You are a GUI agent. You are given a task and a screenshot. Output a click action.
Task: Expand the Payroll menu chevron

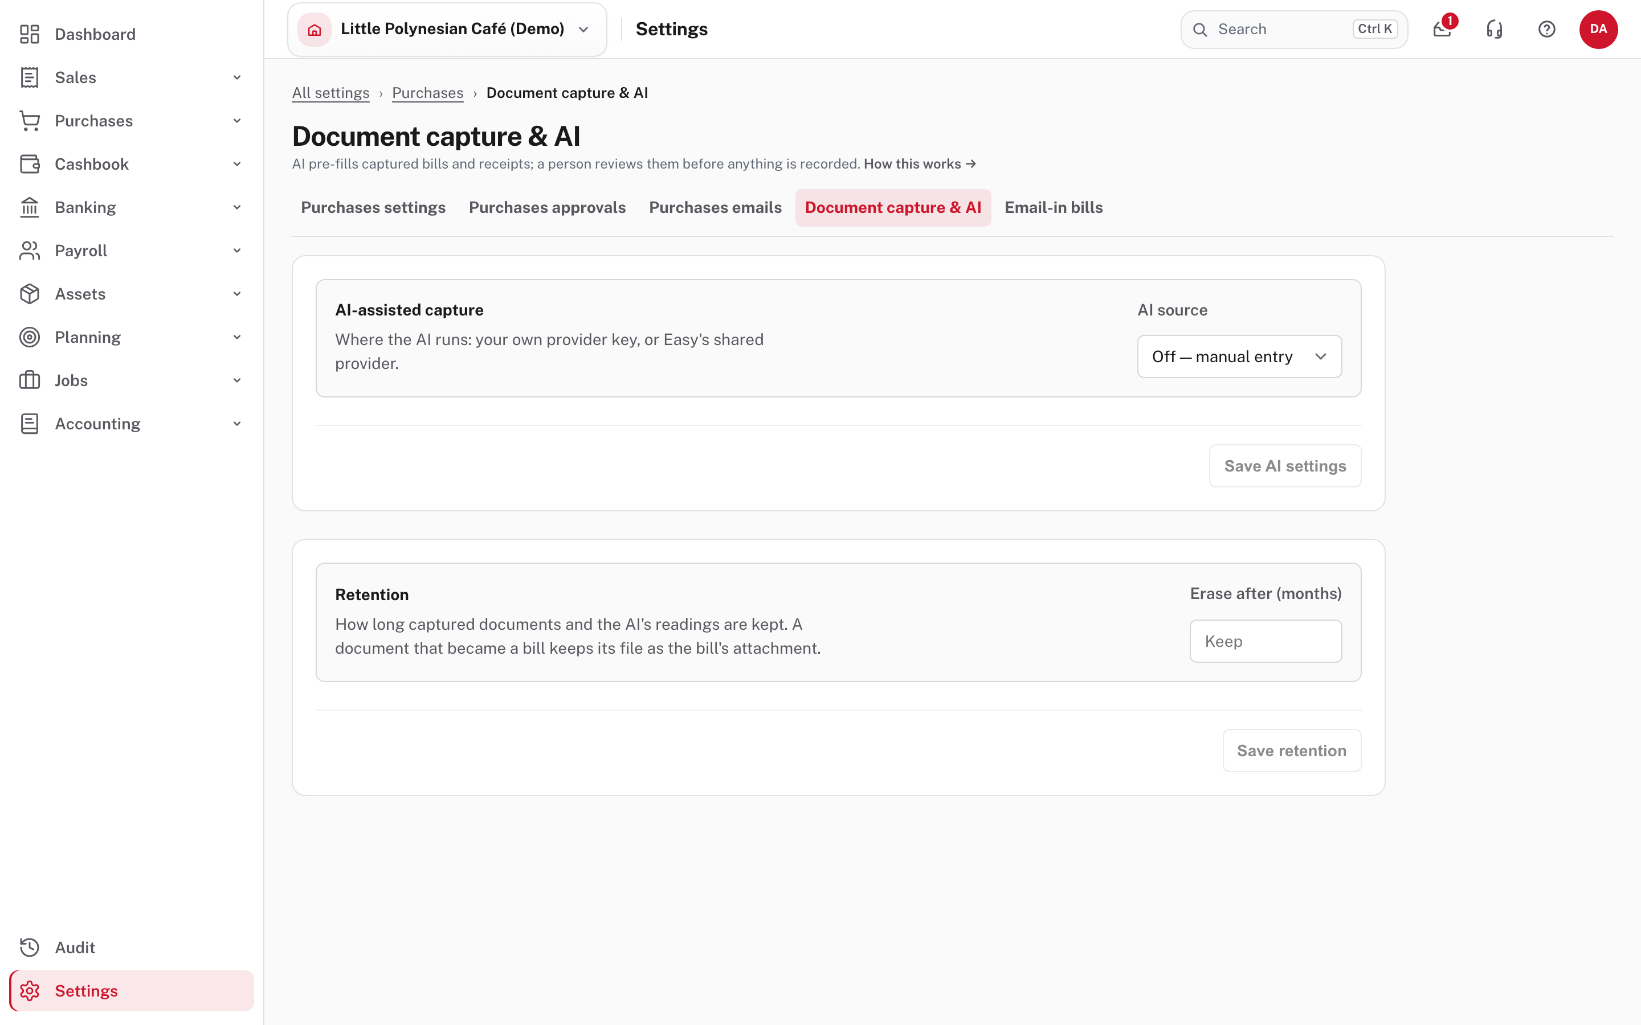click(236, 251)
